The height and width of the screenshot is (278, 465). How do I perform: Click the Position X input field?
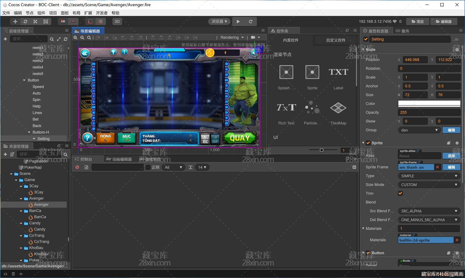[415, 59]
